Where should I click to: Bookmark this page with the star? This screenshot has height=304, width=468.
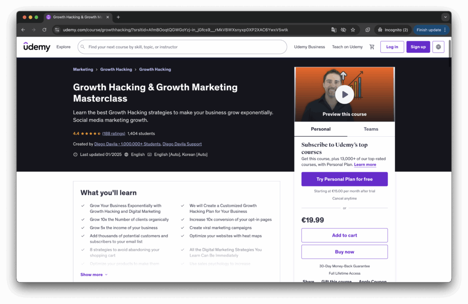click(353, 30)
